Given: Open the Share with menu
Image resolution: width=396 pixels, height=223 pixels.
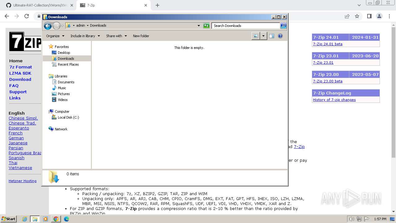Looking at the screenshot, I should 116,36.
